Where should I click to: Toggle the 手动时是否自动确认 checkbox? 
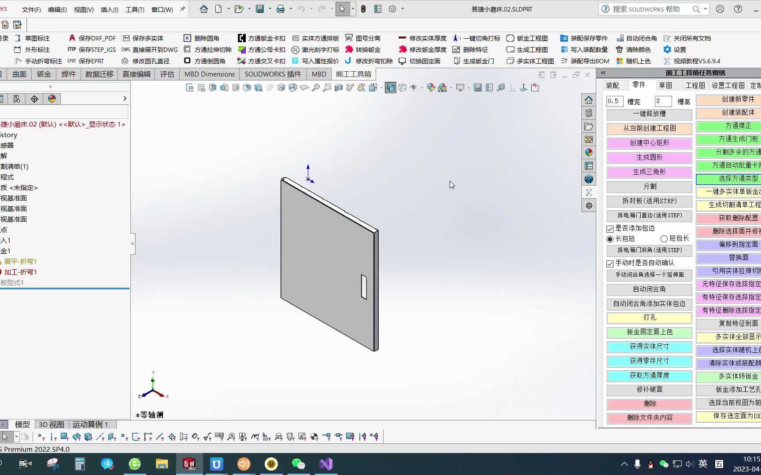tap(610, 263)
